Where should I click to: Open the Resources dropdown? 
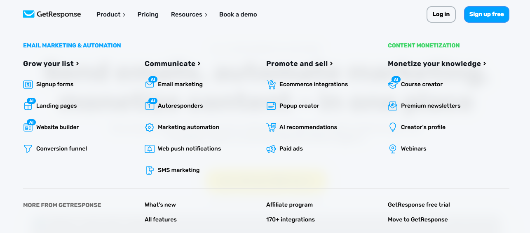[x=189, y=14]
